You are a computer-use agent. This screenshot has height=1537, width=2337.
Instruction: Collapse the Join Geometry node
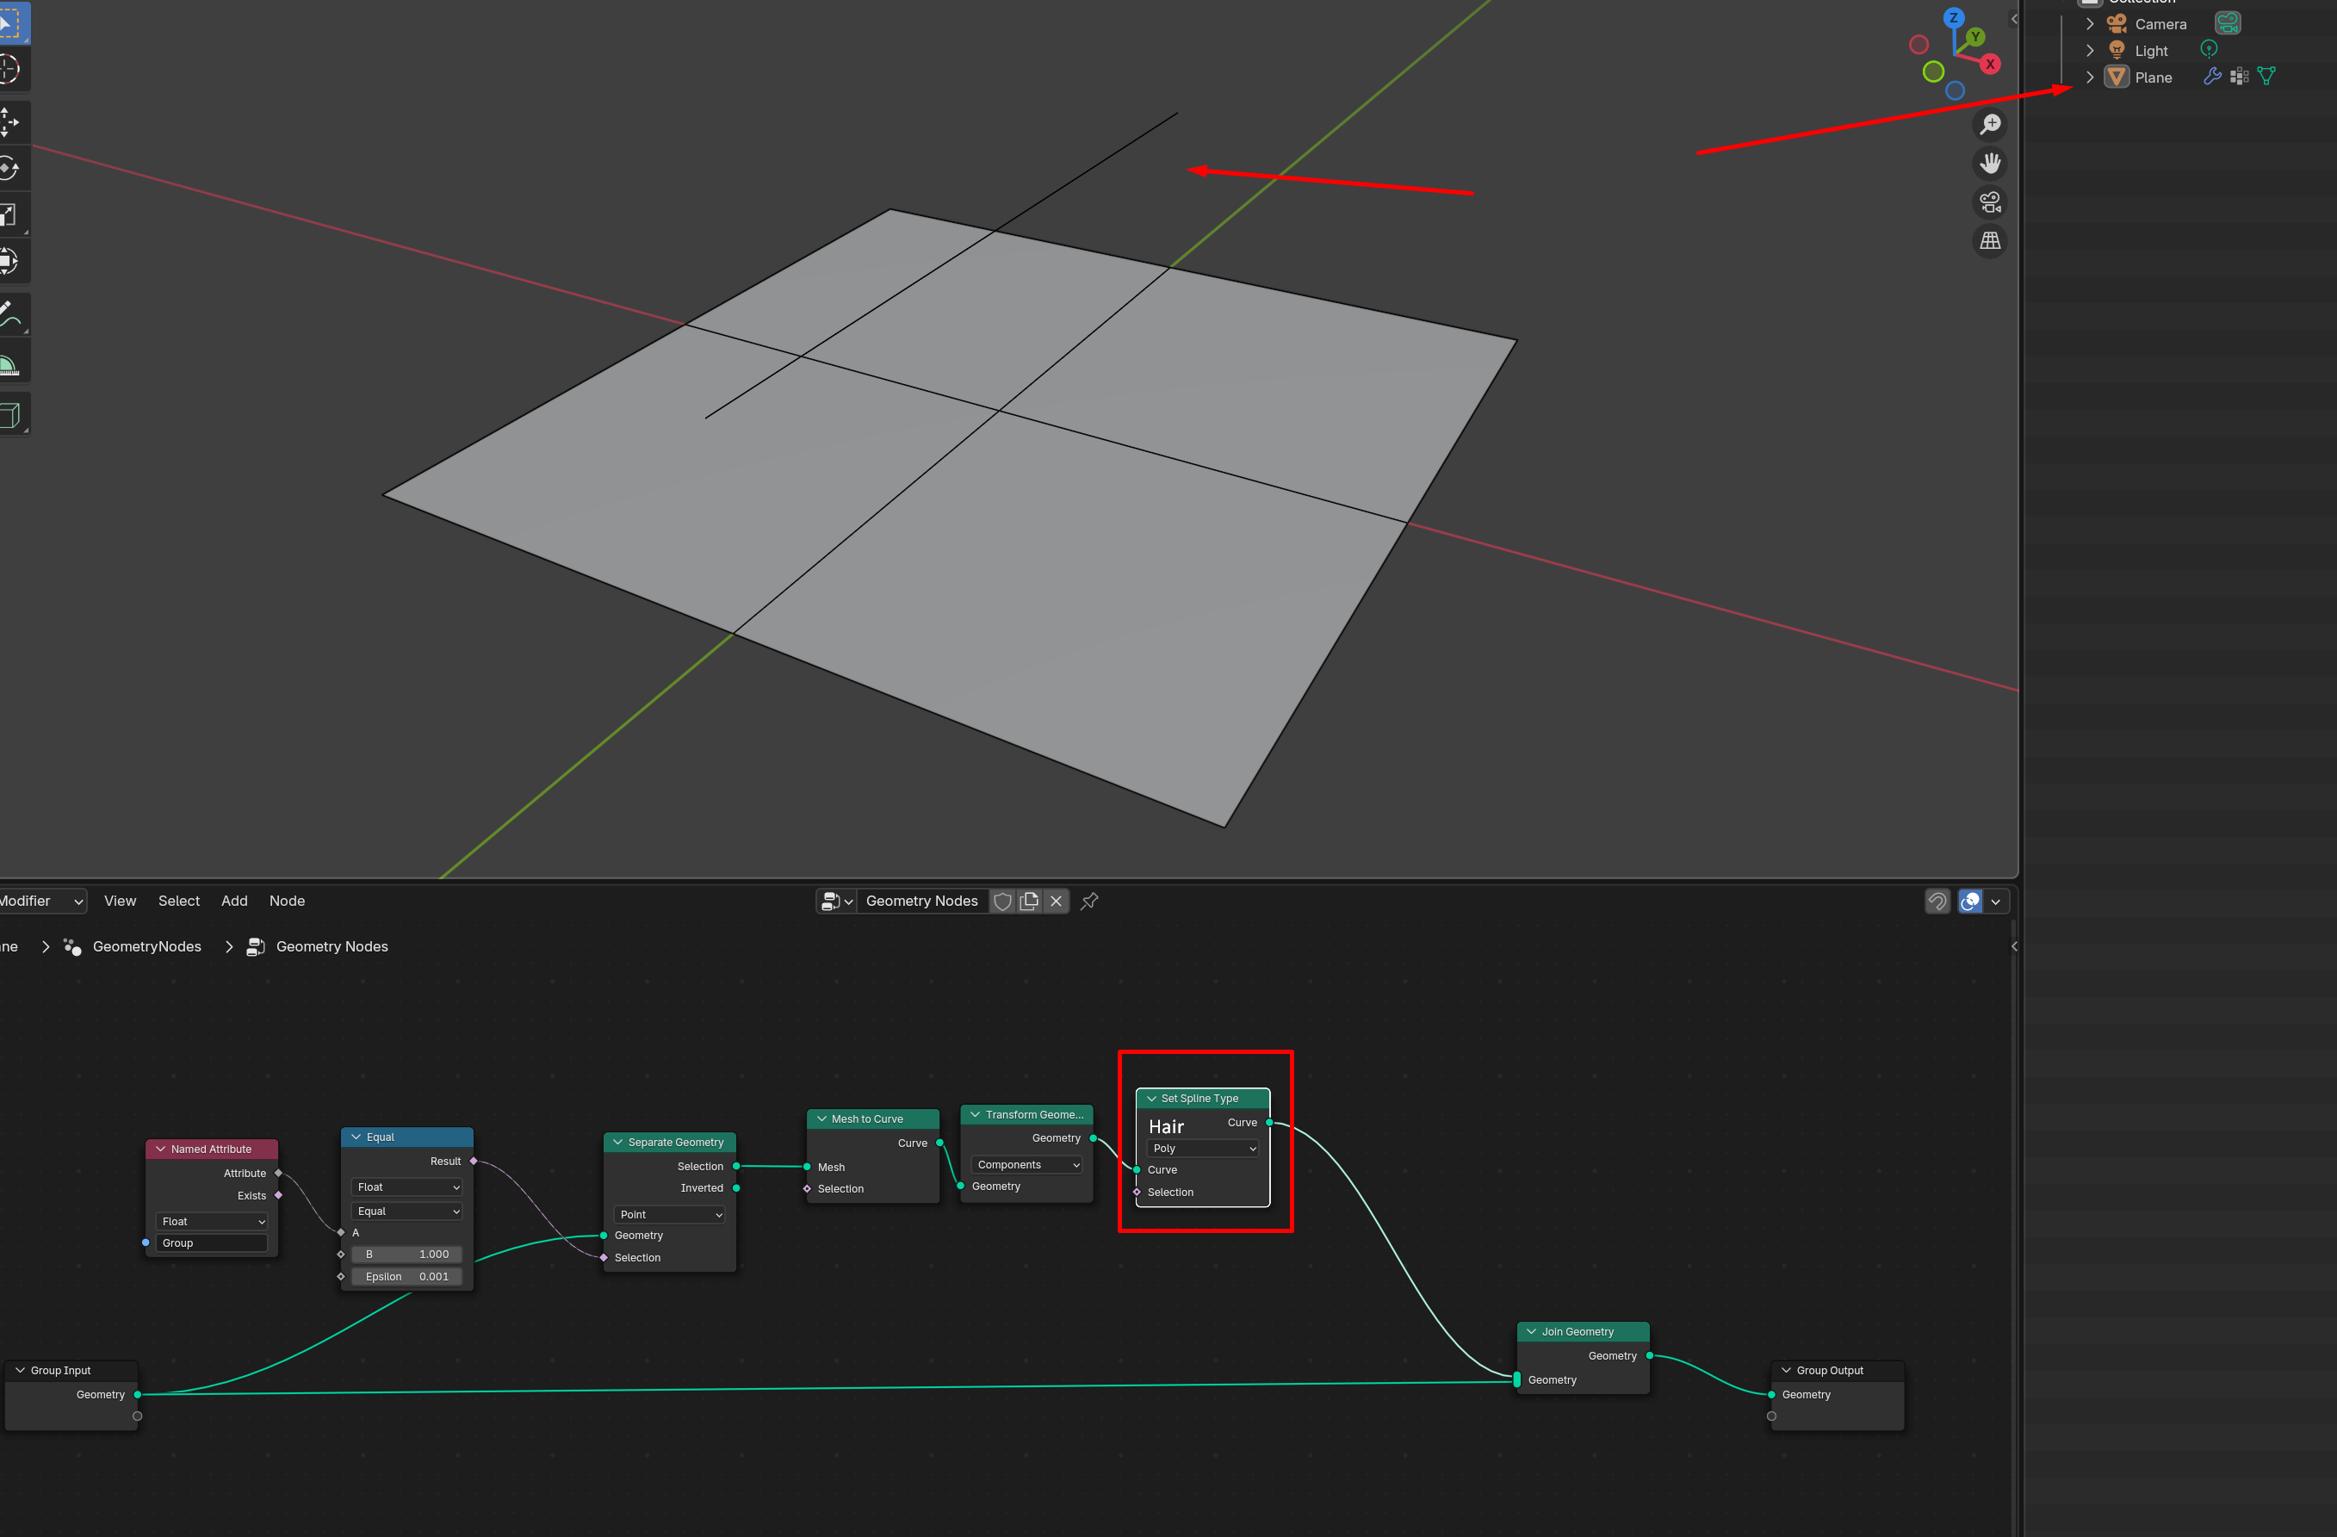[x=1531, y=1332]
